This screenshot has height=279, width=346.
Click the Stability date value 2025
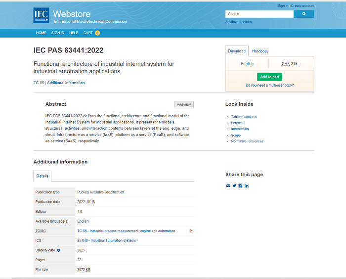81,250
